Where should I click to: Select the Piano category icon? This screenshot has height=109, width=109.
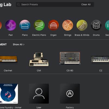(x=25, y=25)
